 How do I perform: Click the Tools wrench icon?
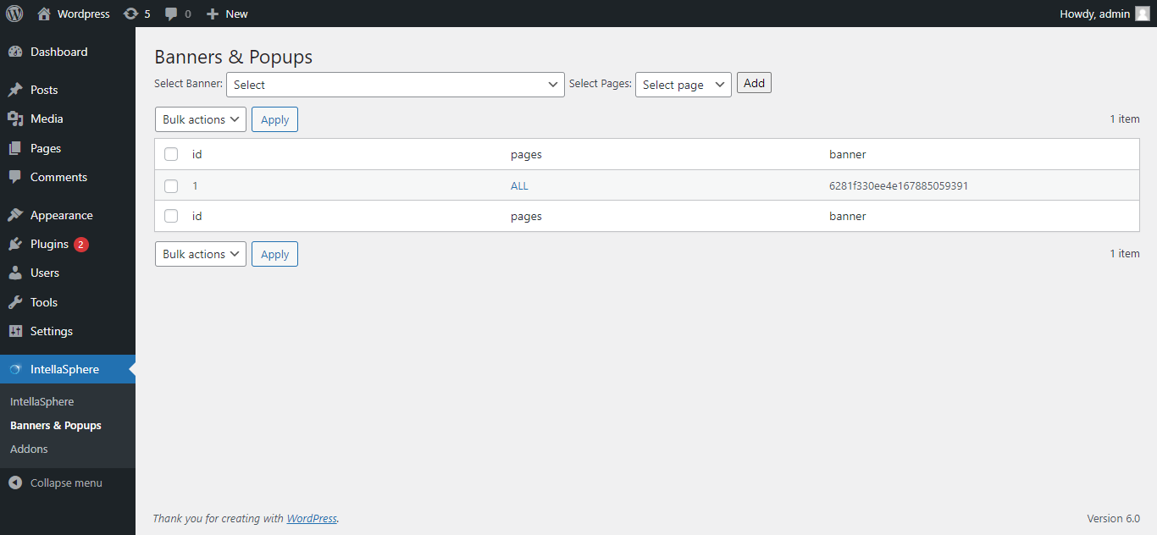[15, 302]
